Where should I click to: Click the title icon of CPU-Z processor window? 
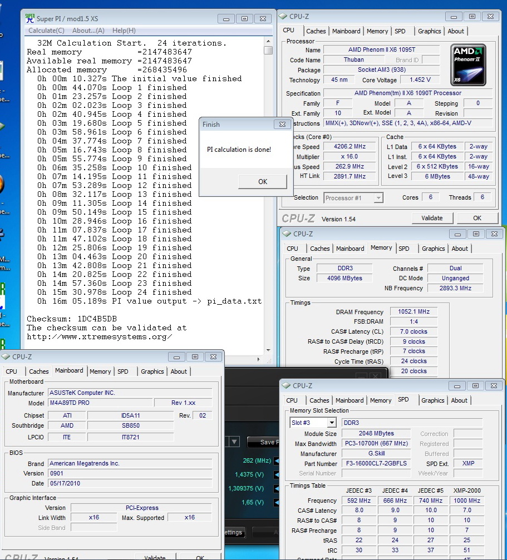(283, 17)
